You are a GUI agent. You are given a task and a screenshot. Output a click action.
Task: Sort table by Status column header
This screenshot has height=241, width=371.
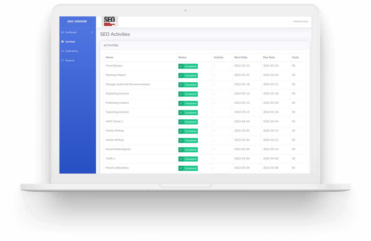pyautogui.click(x=182, y=58)
